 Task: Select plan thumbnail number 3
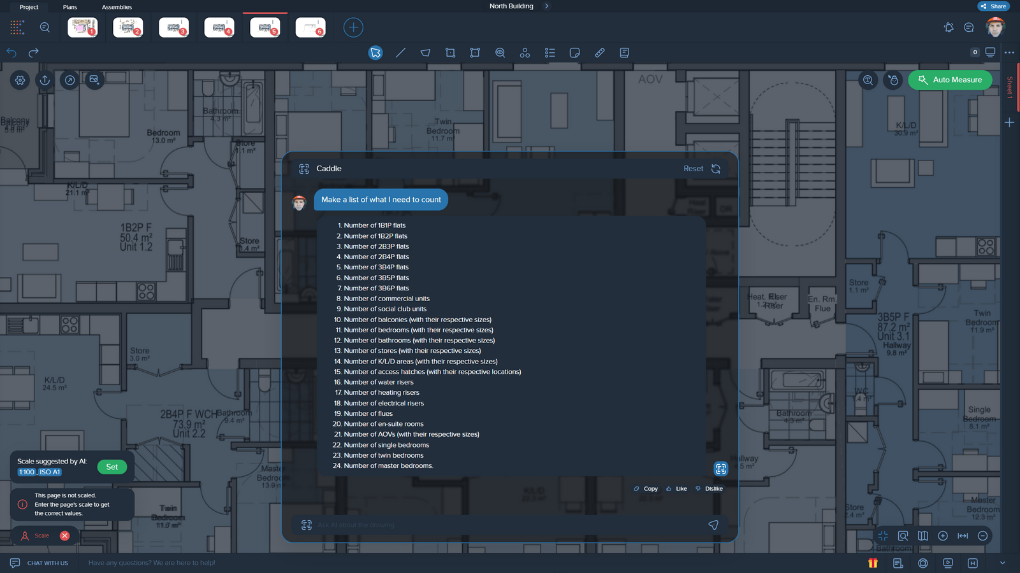pyautogui.click(x=173, y=27)
